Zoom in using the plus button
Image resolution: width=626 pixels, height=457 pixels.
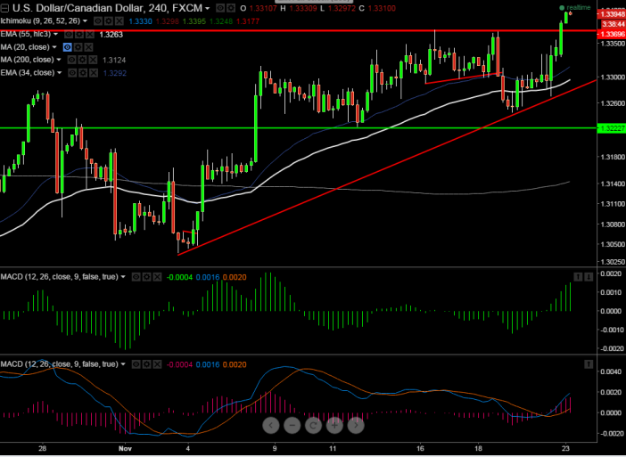click(x=334, y=425)
